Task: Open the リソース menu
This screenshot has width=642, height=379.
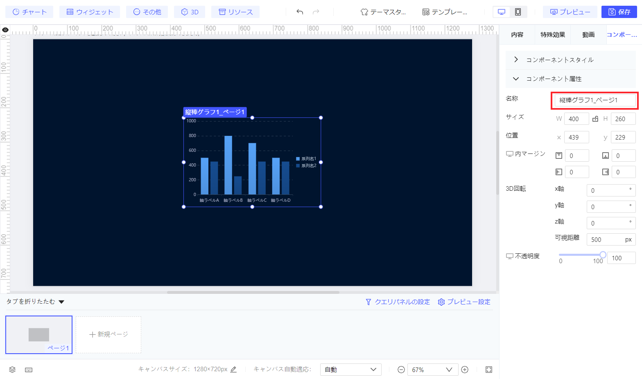Action: click(x=235, y=12)
